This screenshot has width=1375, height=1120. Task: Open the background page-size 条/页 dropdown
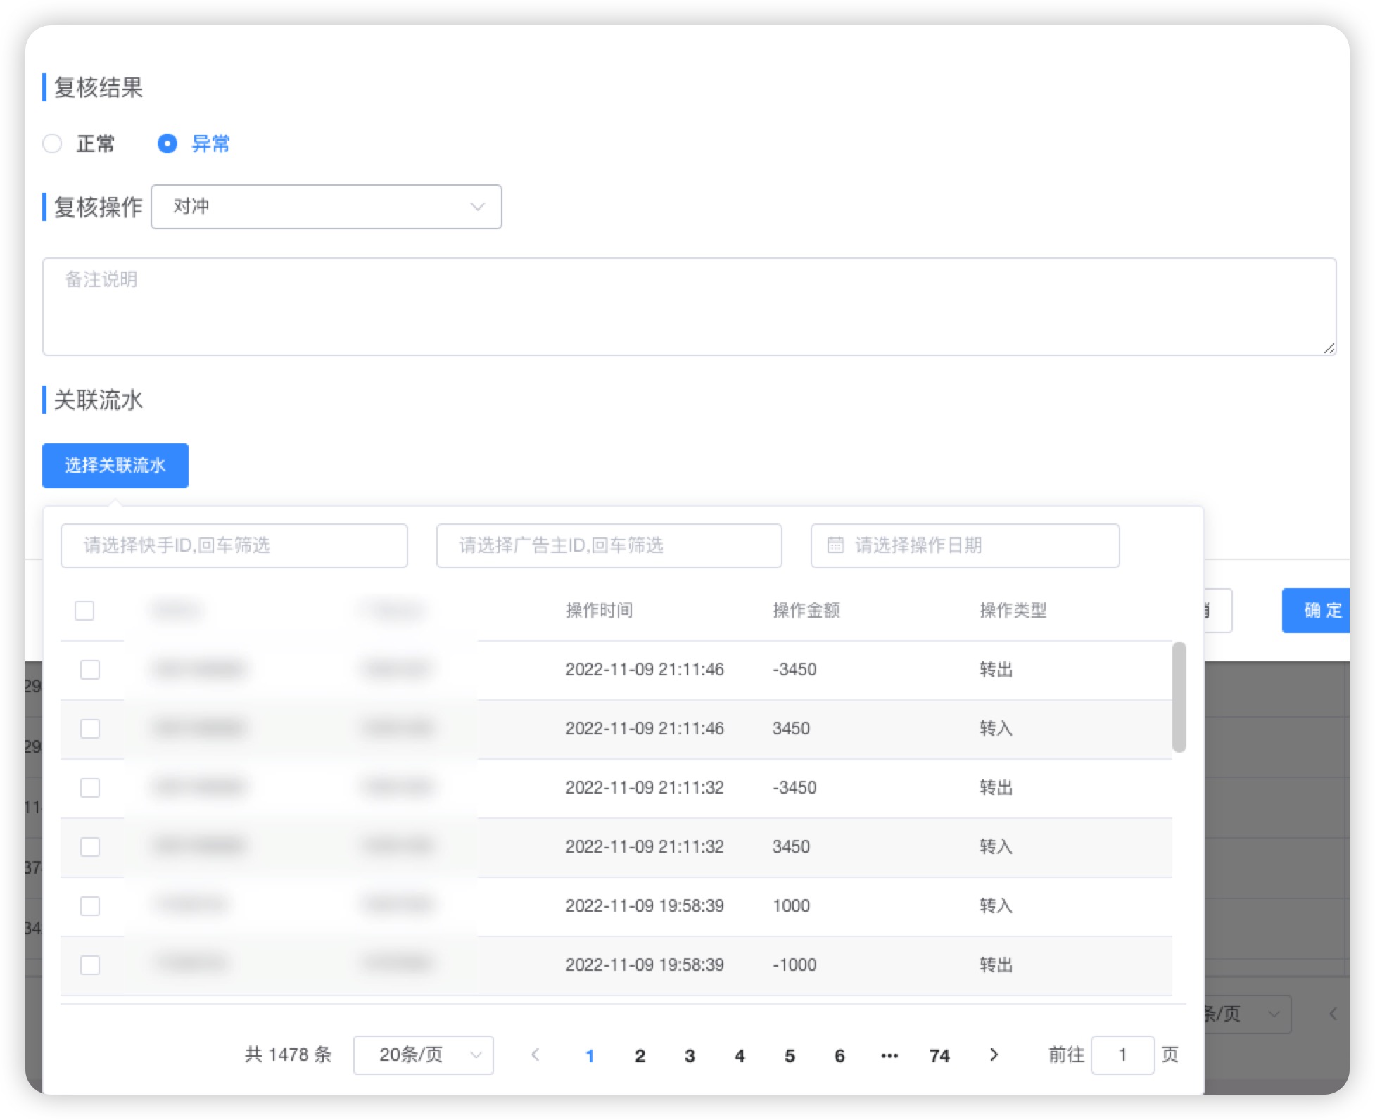coord(1247,1014)
